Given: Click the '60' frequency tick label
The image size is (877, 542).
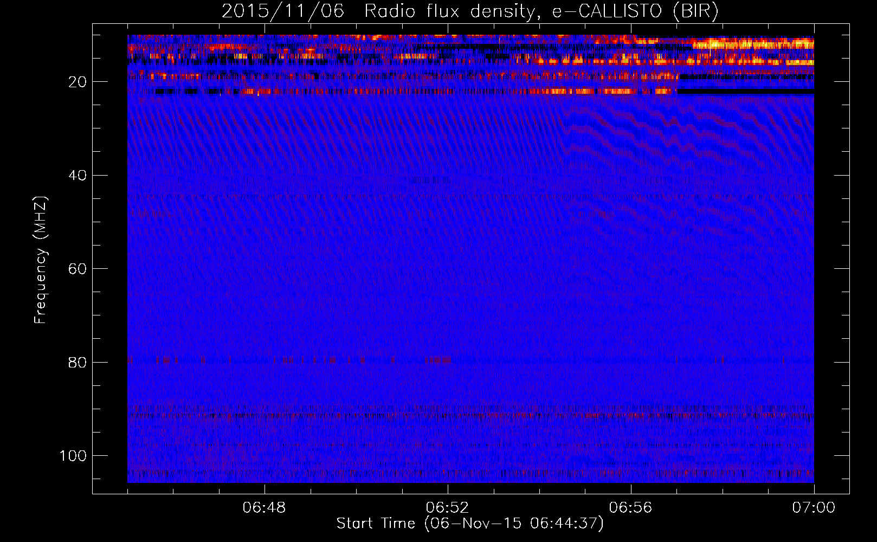Looking at the screenshot, I should tap(78, 269).
